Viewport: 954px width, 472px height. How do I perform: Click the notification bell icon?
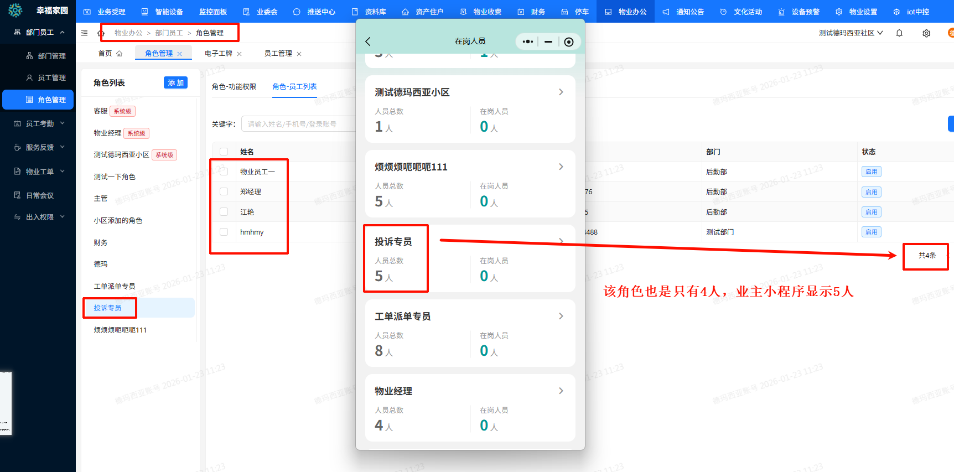pyautogui.click(x=899, y=33)
